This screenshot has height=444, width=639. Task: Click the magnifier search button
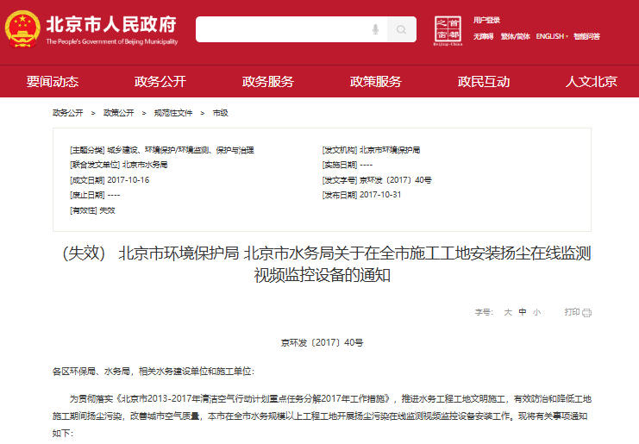point(401,29)
